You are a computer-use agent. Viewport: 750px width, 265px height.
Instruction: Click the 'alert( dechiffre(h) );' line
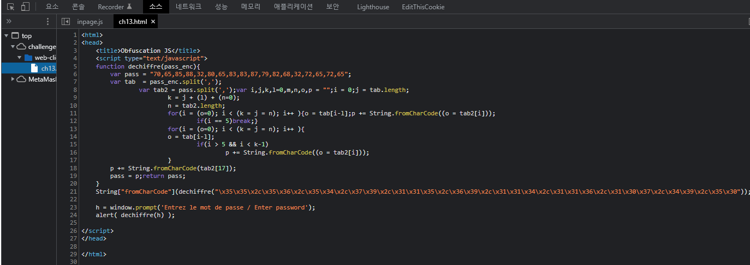135,215
